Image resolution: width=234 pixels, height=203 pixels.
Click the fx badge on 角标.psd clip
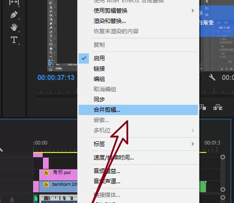[46, 173]
